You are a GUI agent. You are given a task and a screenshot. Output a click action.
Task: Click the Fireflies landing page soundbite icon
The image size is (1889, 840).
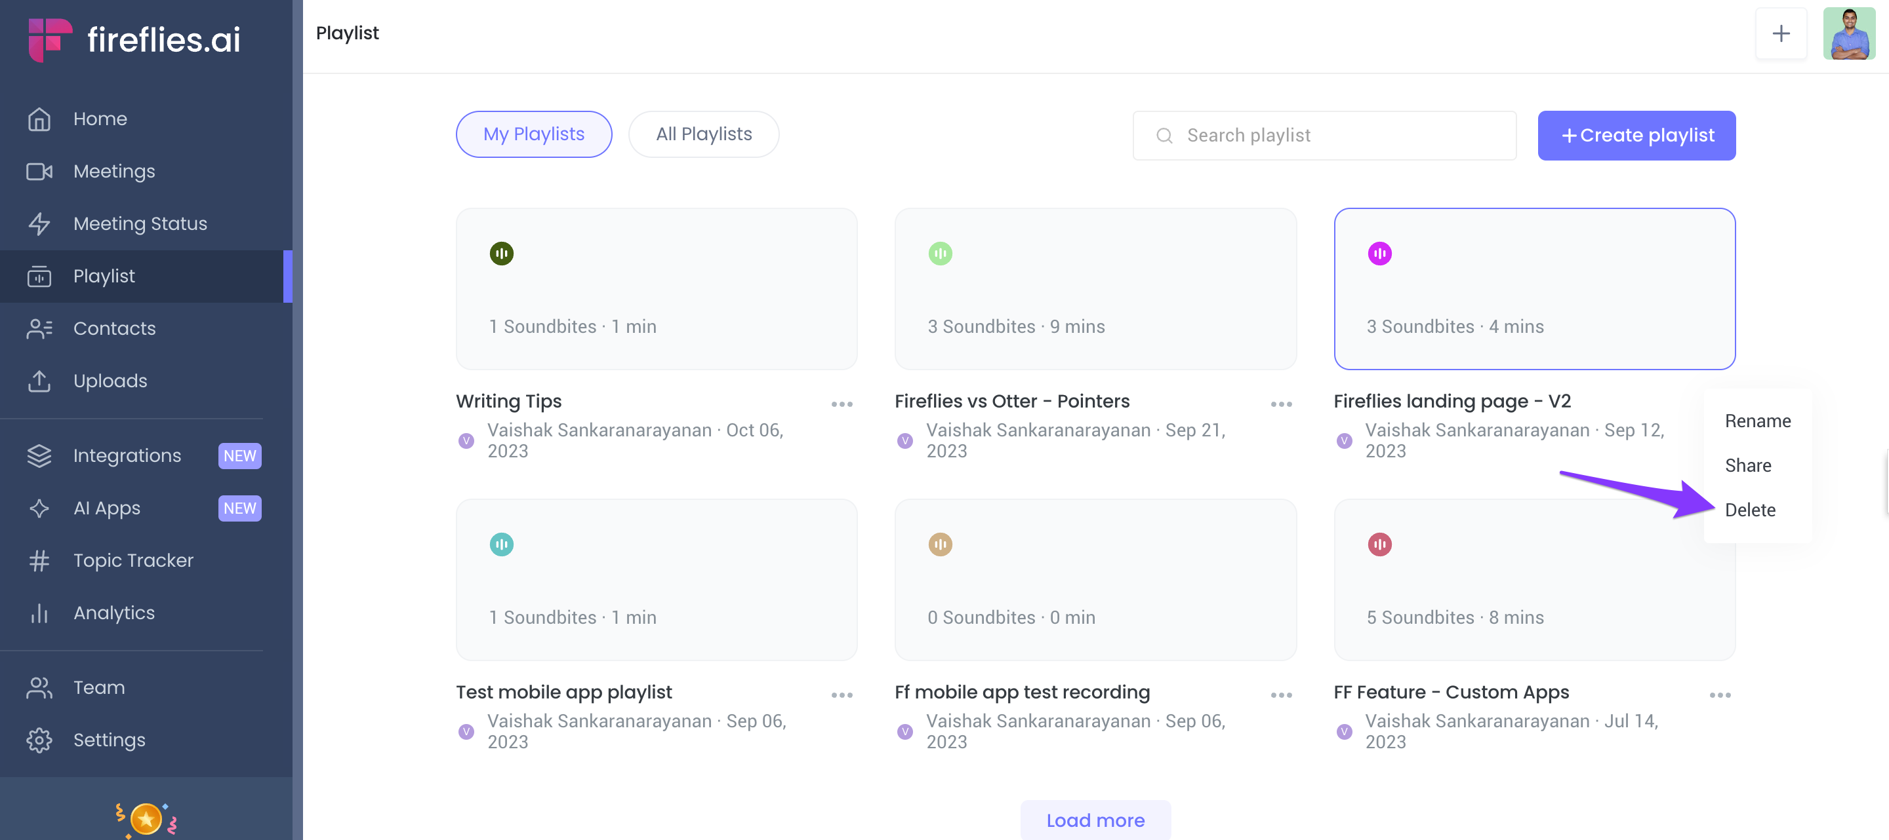[x=1379, y=254]
